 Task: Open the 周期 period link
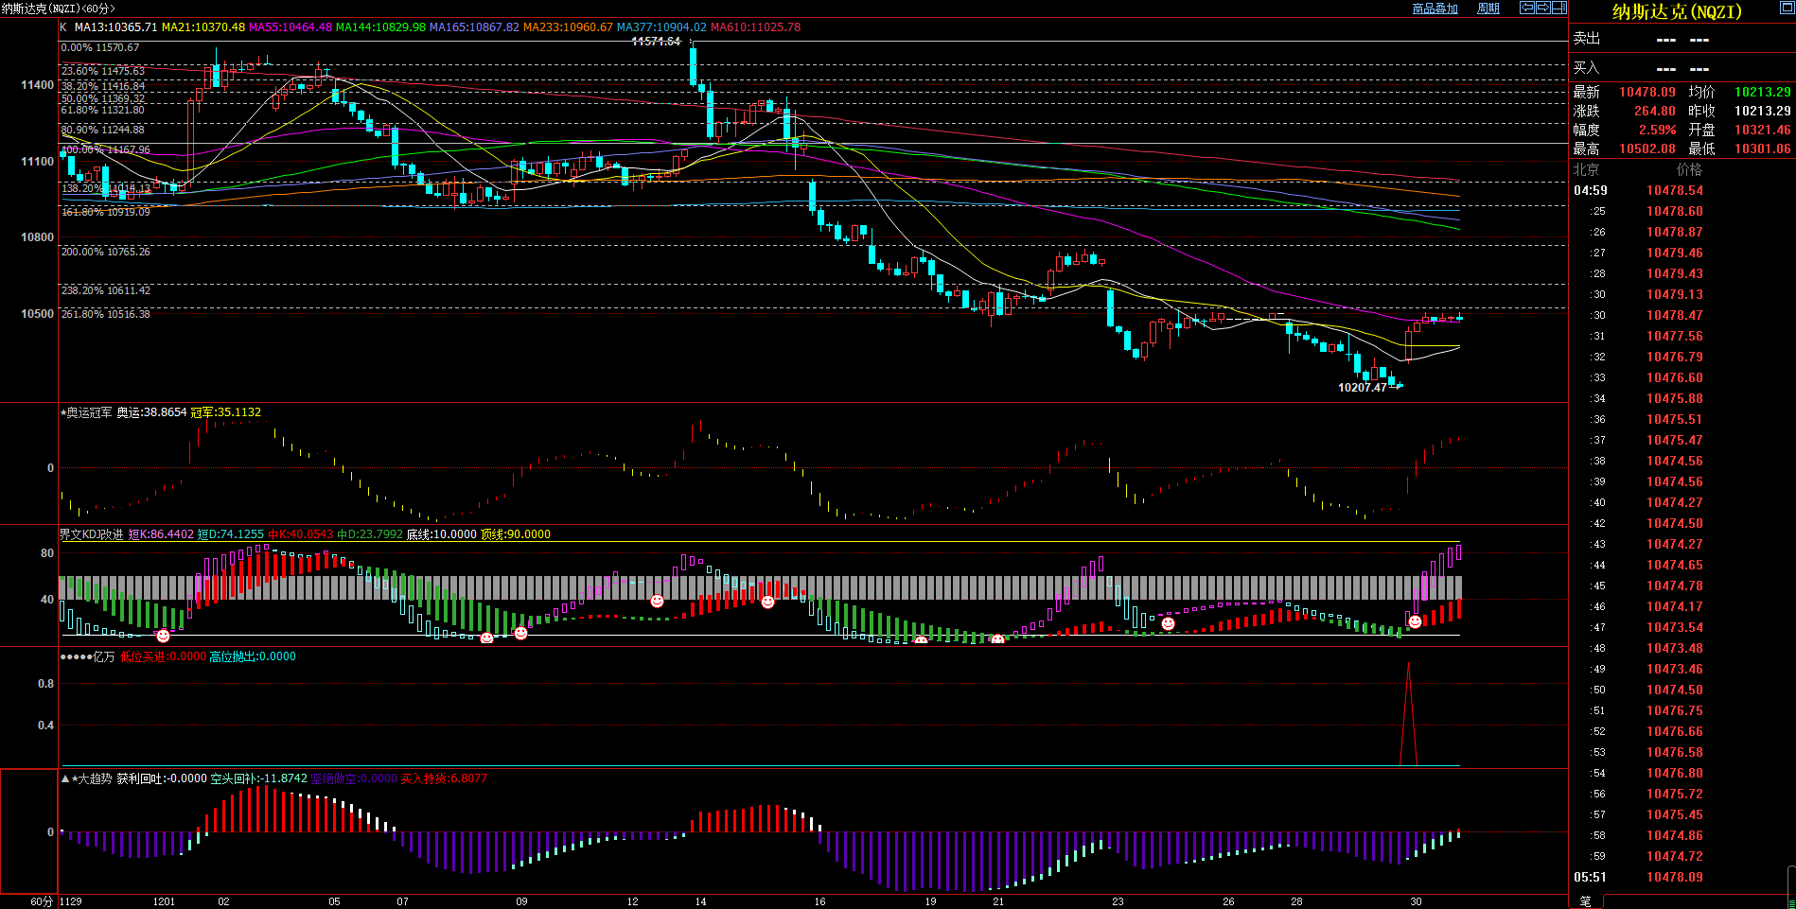pos(1488,8)
